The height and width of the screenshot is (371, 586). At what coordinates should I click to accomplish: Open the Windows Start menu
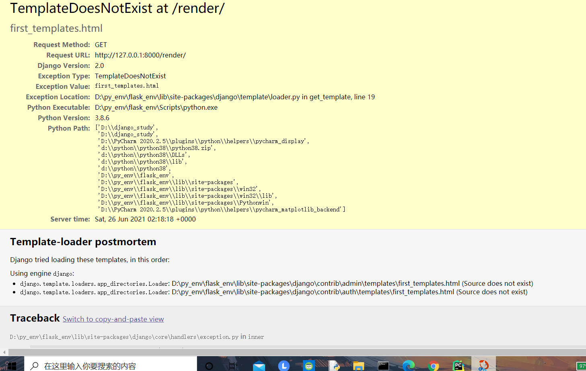click(x=11, y=365)
